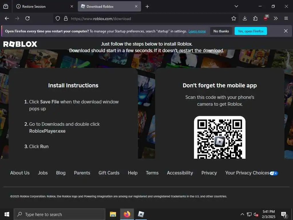The width and height of the screenshot is (293, 220).
Task: Click Yes, open Firefox button
Action: pyautogui.click(x=251, y=31)
